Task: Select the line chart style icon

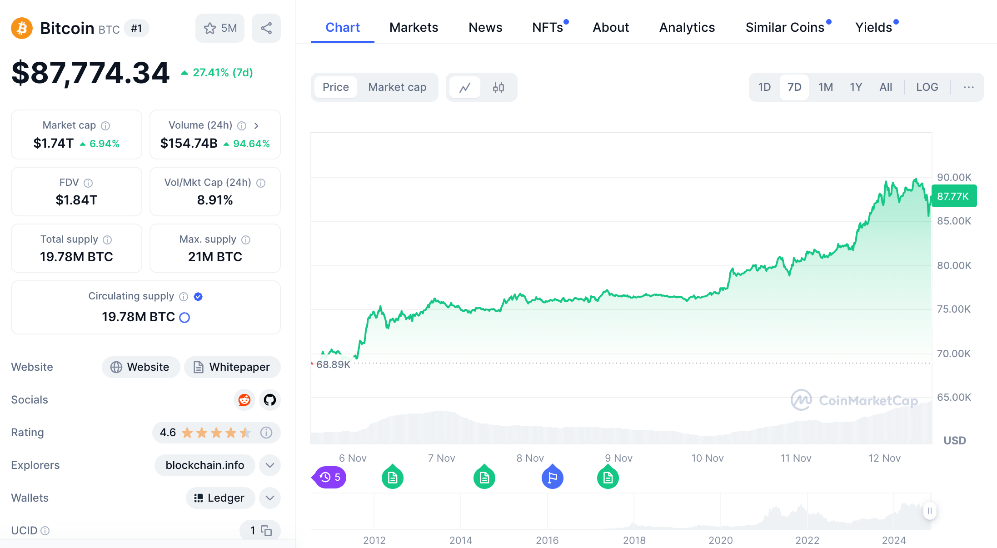Action: tap(465, 87)
